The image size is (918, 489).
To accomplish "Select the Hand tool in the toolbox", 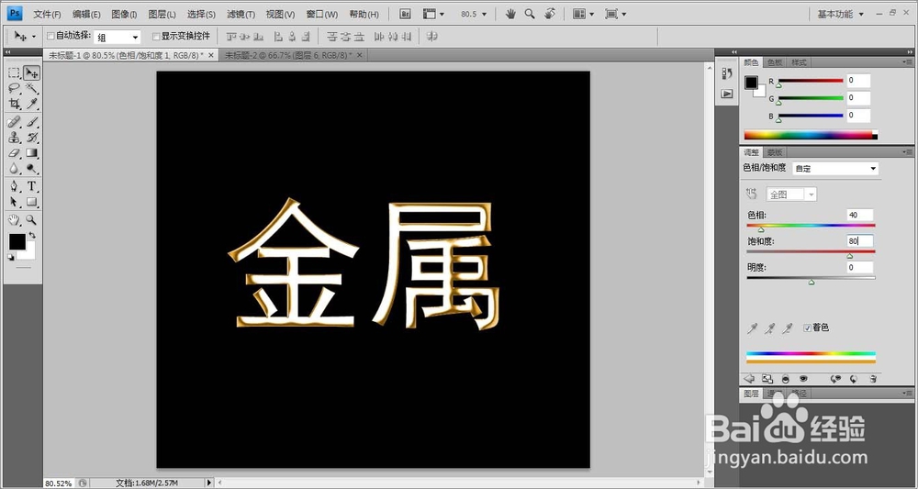I will click(x=14, y=220).
